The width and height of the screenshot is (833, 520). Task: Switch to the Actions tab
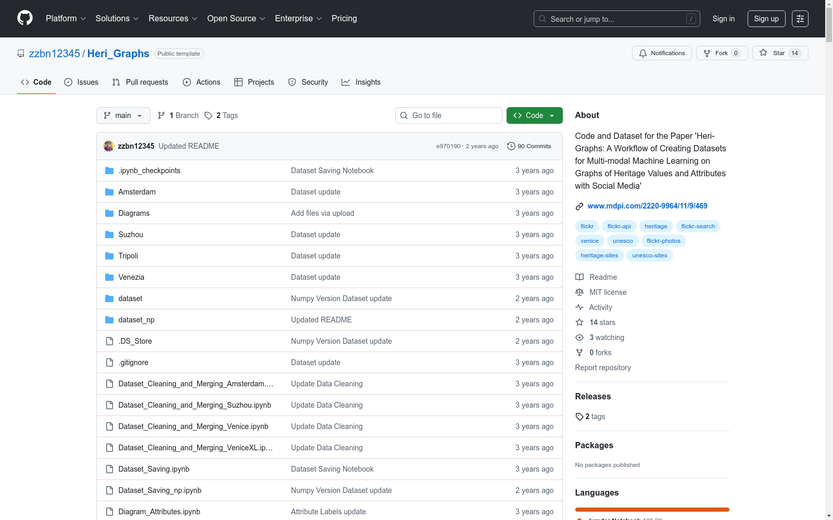point(201,82)
